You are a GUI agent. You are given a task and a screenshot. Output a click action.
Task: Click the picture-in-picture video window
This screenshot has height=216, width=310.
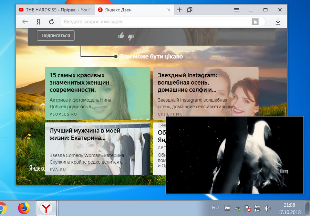point(235,155)
